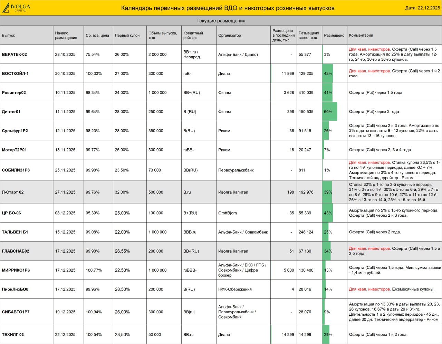This screenshot has height=344, width=442.
Task: Click the 'Кредитный рейтинг' column header
Action: point(193,35)
